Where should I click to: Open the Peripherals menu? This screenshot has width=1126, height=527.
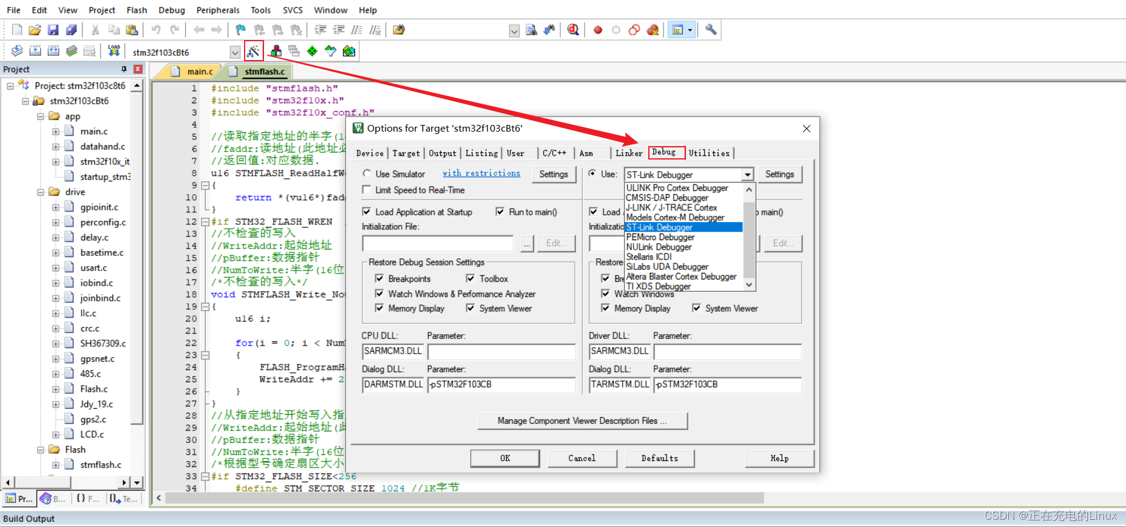(x=218, y=10)
